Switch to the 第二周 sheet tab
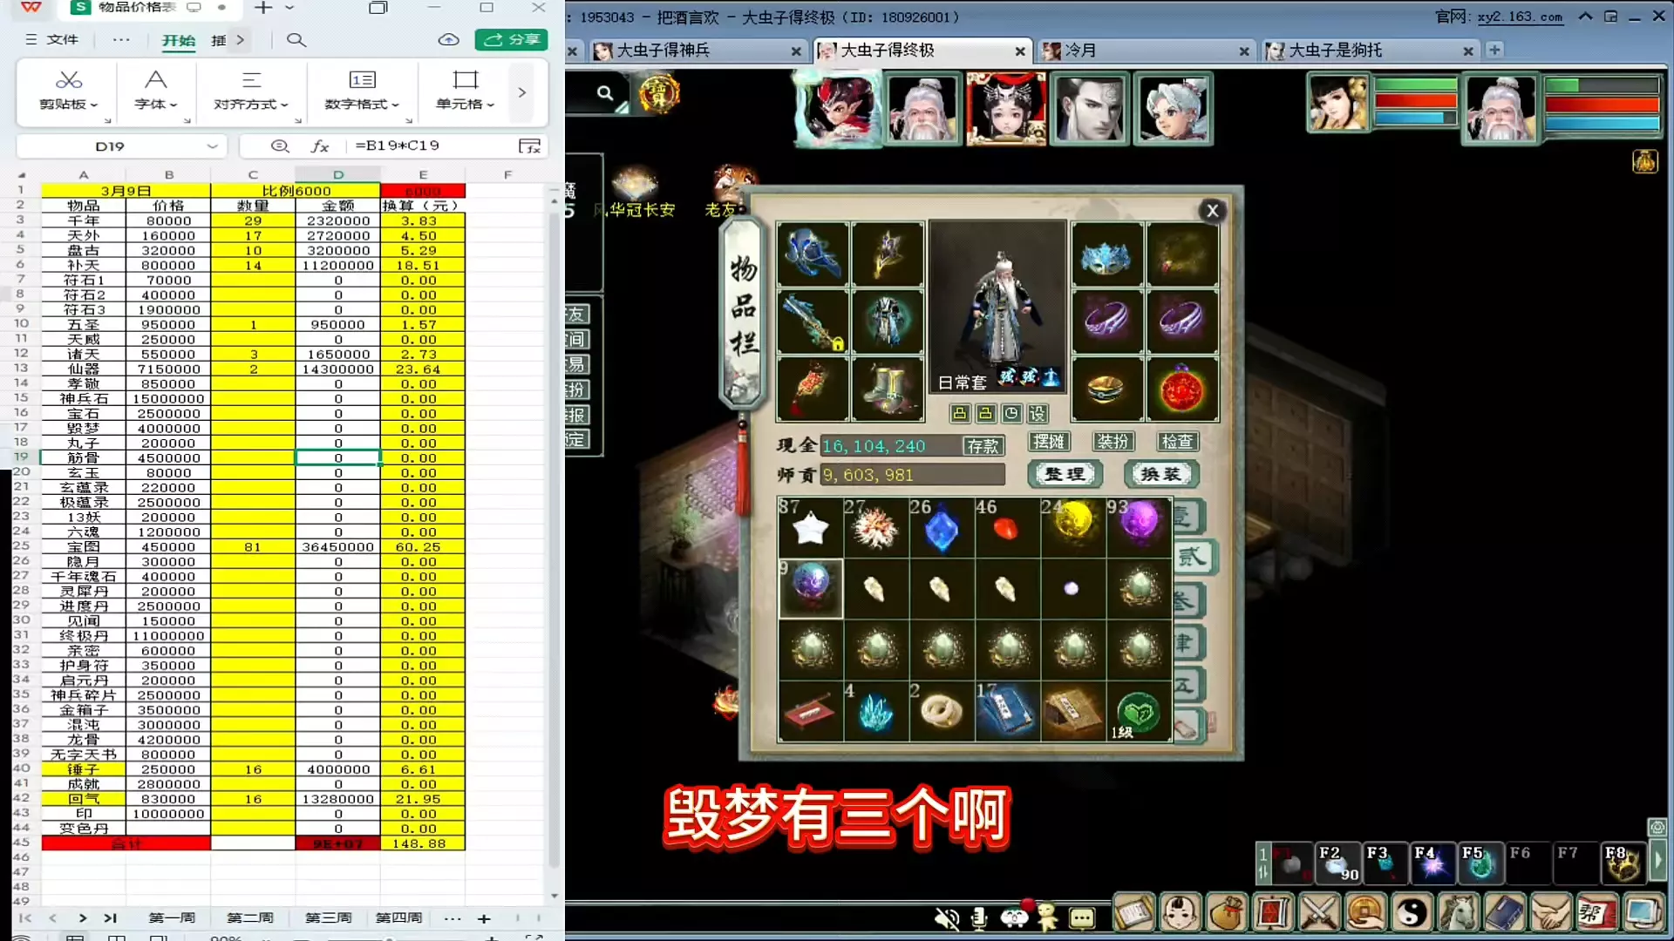The image size is (1674, 941). tap(250, 917)
